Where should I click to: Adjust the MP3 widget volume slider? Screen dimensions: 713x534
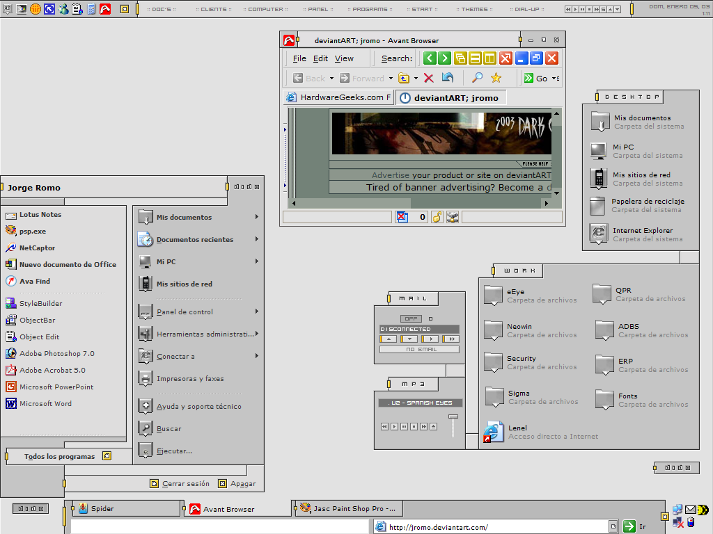click(453, 416)
